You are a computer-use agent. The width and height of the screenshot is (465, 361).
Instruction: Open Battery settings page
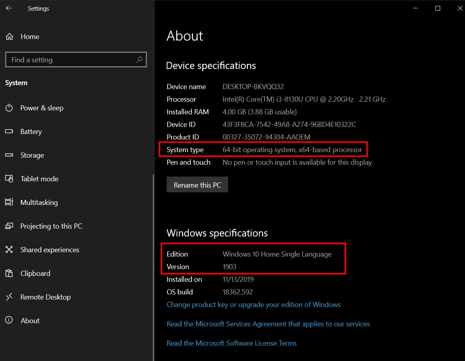point(31,132)
